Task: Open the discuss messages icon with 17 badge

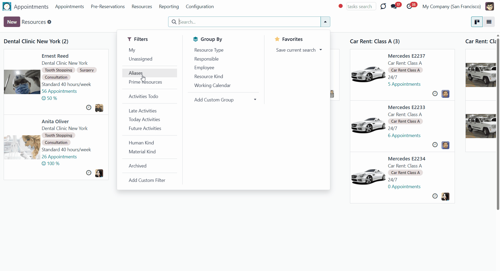Action: coord(394,6)
